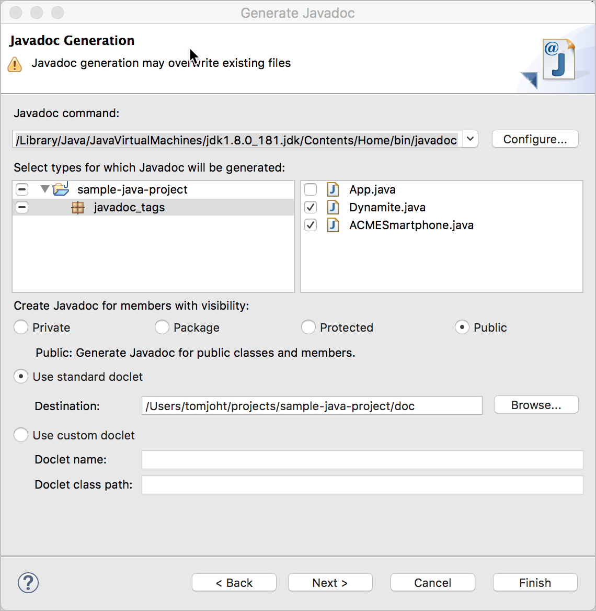Click the help question mark icon
The height and width of the screenshot is (611, 596).
pyautogui.click(x=28, y=582)
